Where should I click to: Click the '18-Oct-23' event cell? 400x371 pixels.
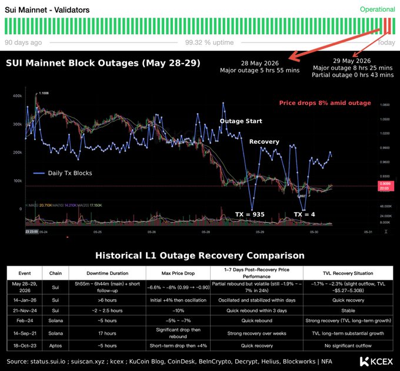(25, 346)
